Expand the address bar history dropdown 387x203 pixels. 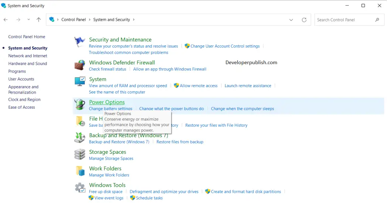coord(291,20)
